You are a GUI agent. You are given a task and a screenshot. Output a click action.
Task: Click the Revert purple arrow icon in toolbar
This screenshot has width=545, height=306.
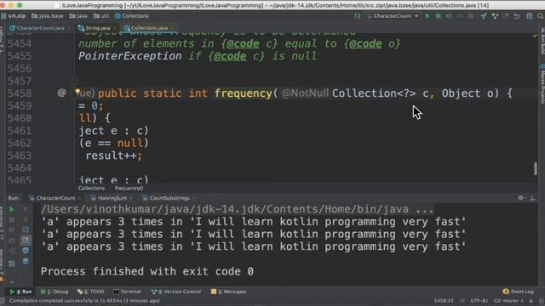click(x=517, y=16)
